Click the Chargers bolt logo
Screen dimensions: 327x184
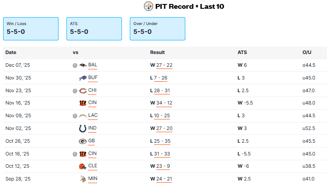(x=82, y=116)
